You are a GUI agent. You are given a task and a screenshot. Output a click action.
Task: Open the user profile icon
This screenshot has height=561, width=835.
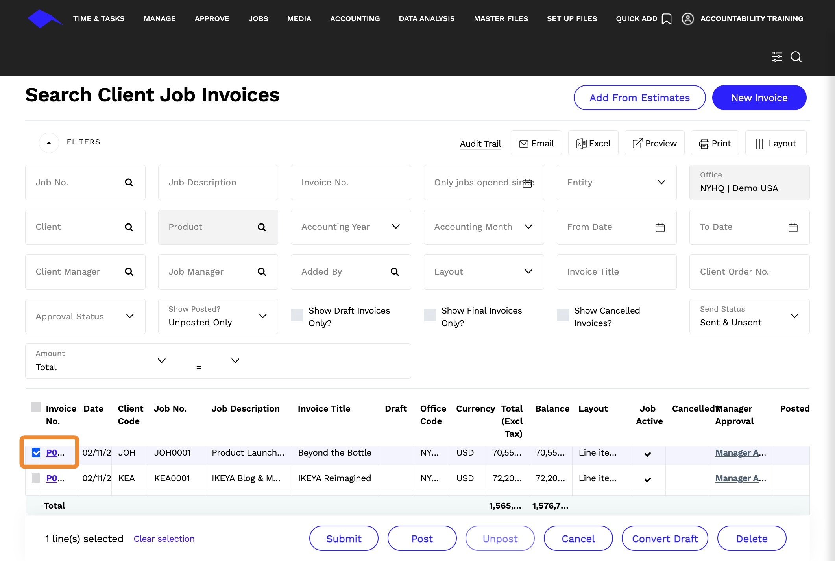click(687, 19)
